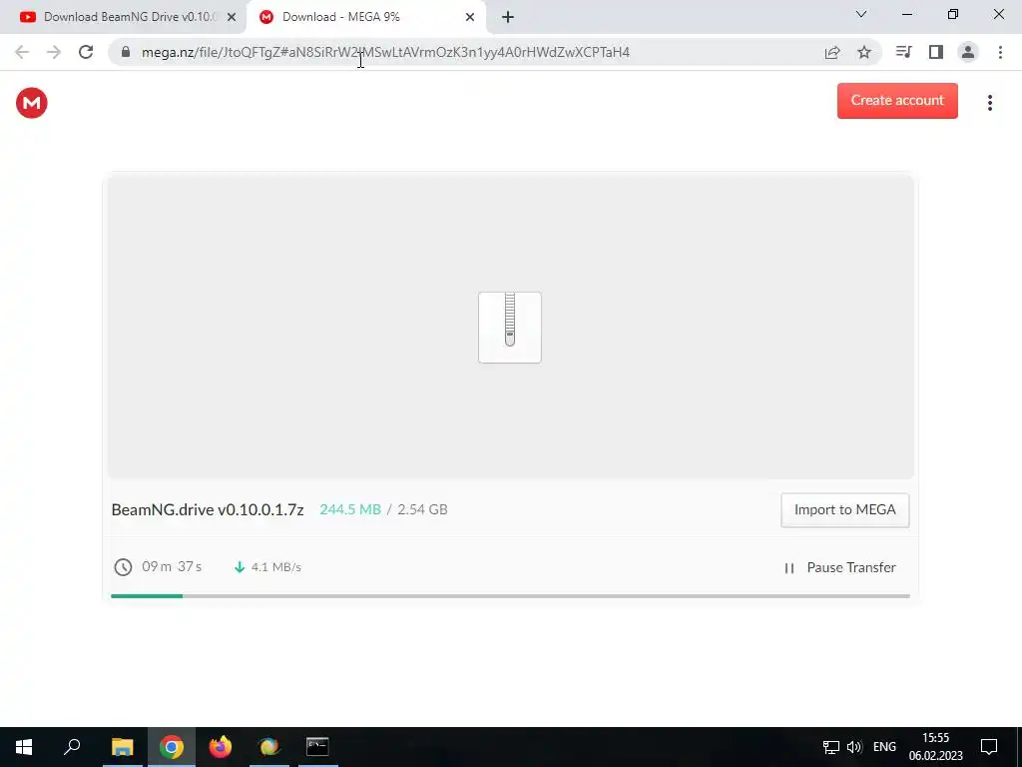Click the network tray icon
Image resolution: width=1022 pixels, height=767 pixels.
(x=831, y=747)
